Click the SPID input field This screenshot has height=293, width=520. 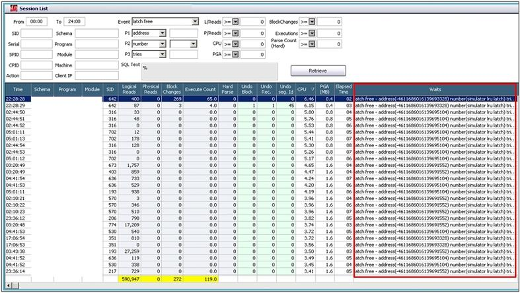[37, 54]
